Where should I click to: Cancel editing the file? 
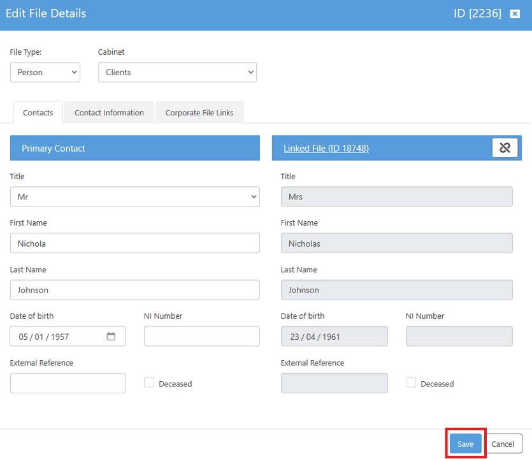point(503,444)
